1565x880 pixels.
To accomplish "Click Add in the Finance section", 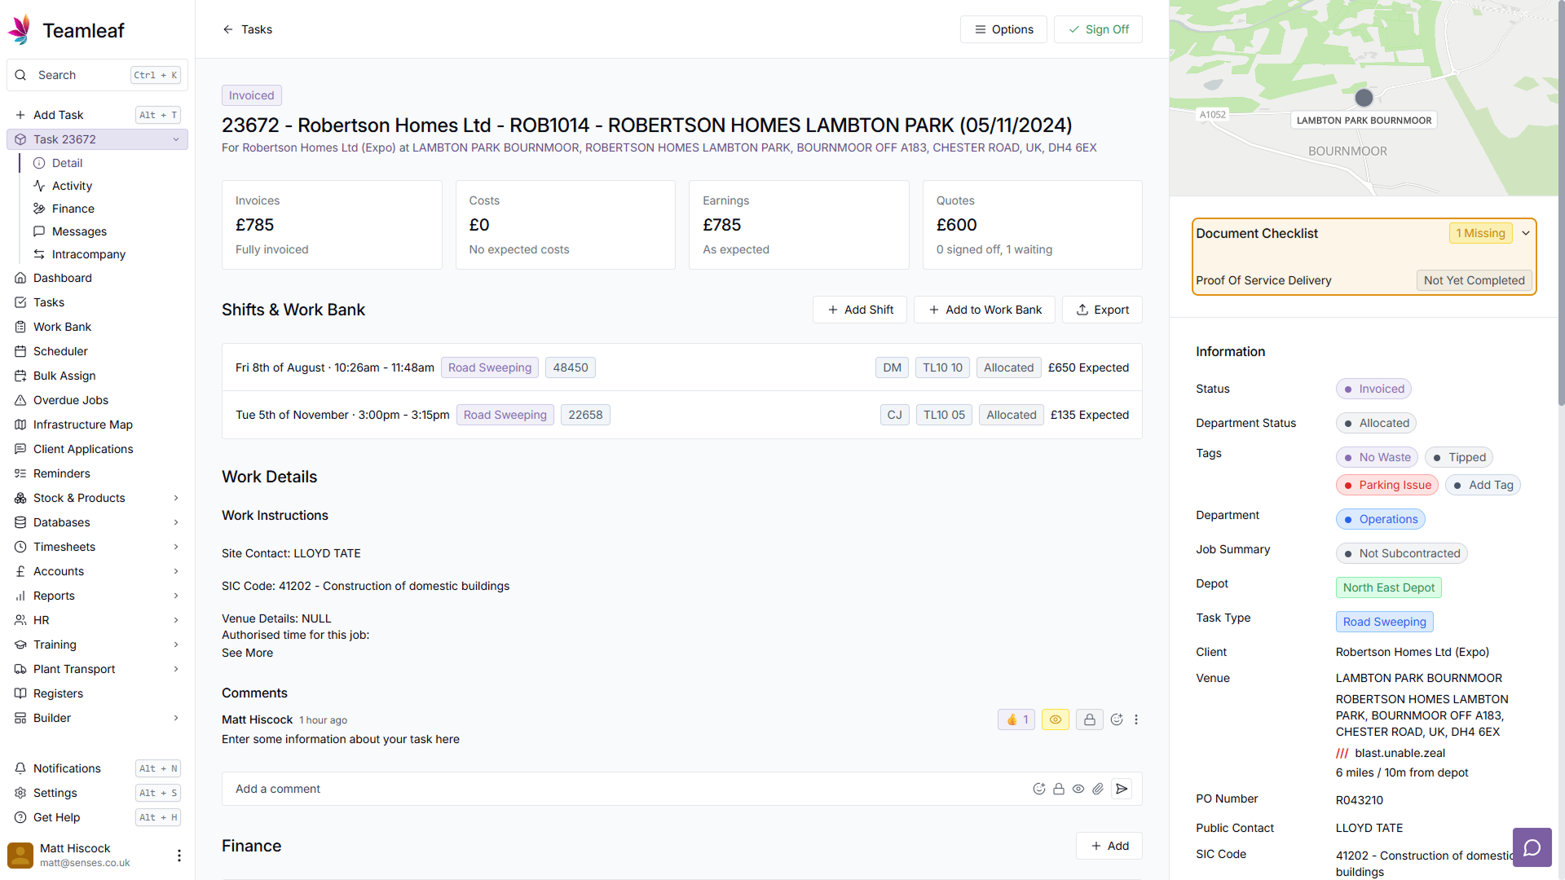I will point(1109,846).
